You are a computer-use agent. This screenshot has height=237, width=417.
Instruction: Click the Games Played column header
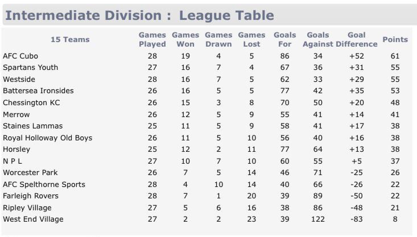click(152, 39)
